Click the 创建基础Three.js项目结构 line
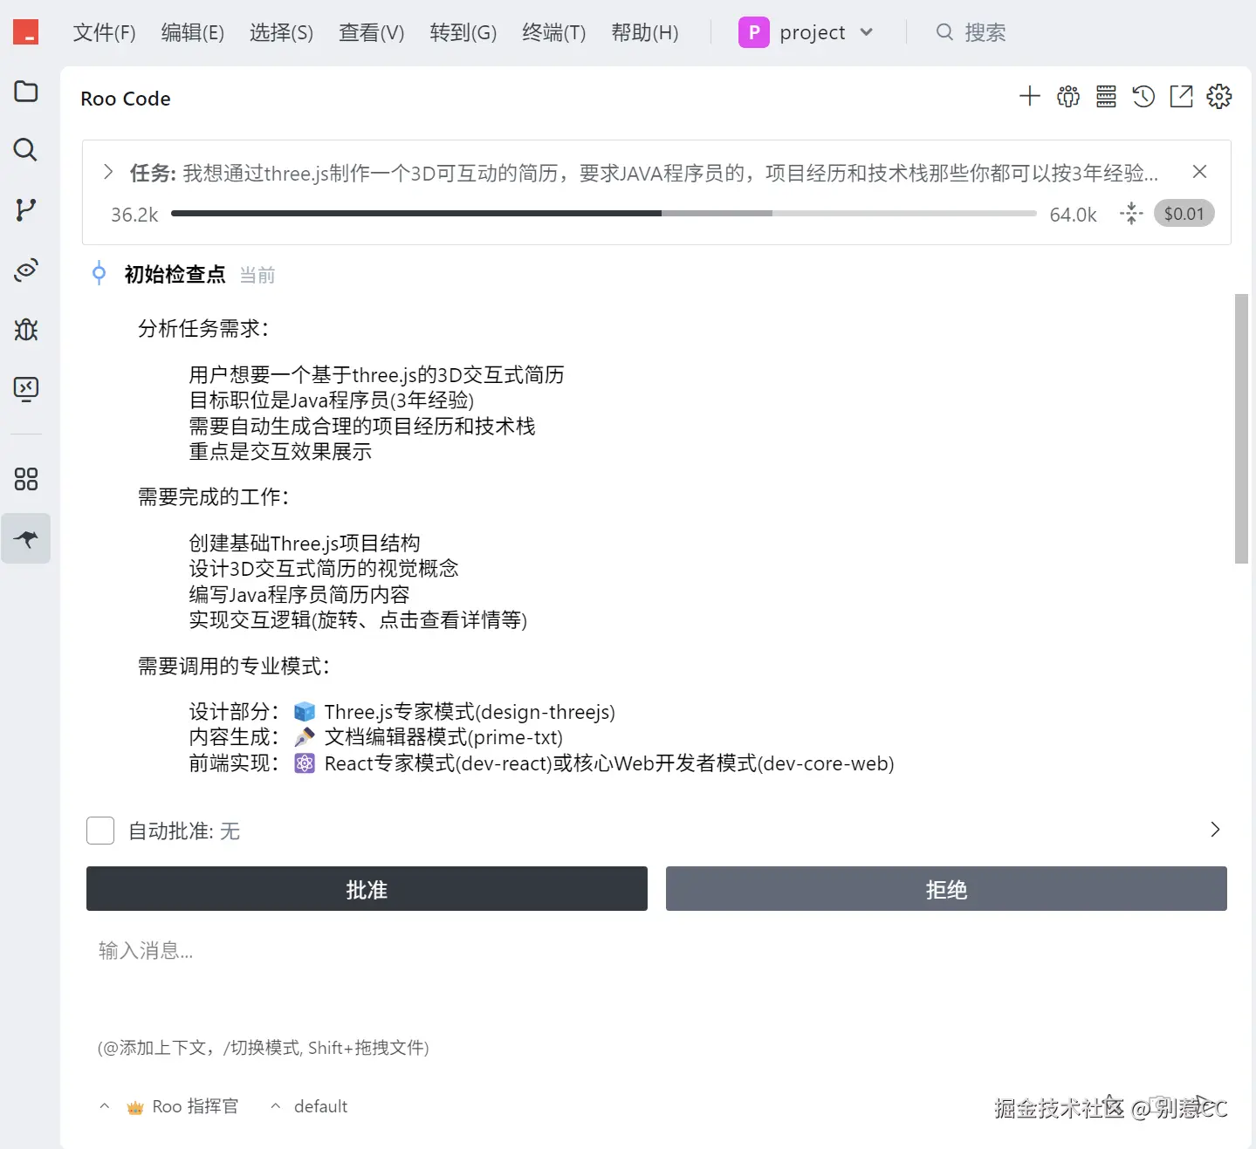Viewport: 1256px width, 1149px height. (305, 544)
